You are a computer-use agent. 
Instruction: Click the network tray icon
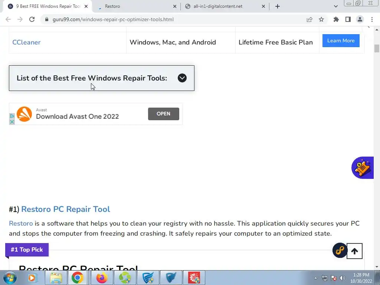324,278
